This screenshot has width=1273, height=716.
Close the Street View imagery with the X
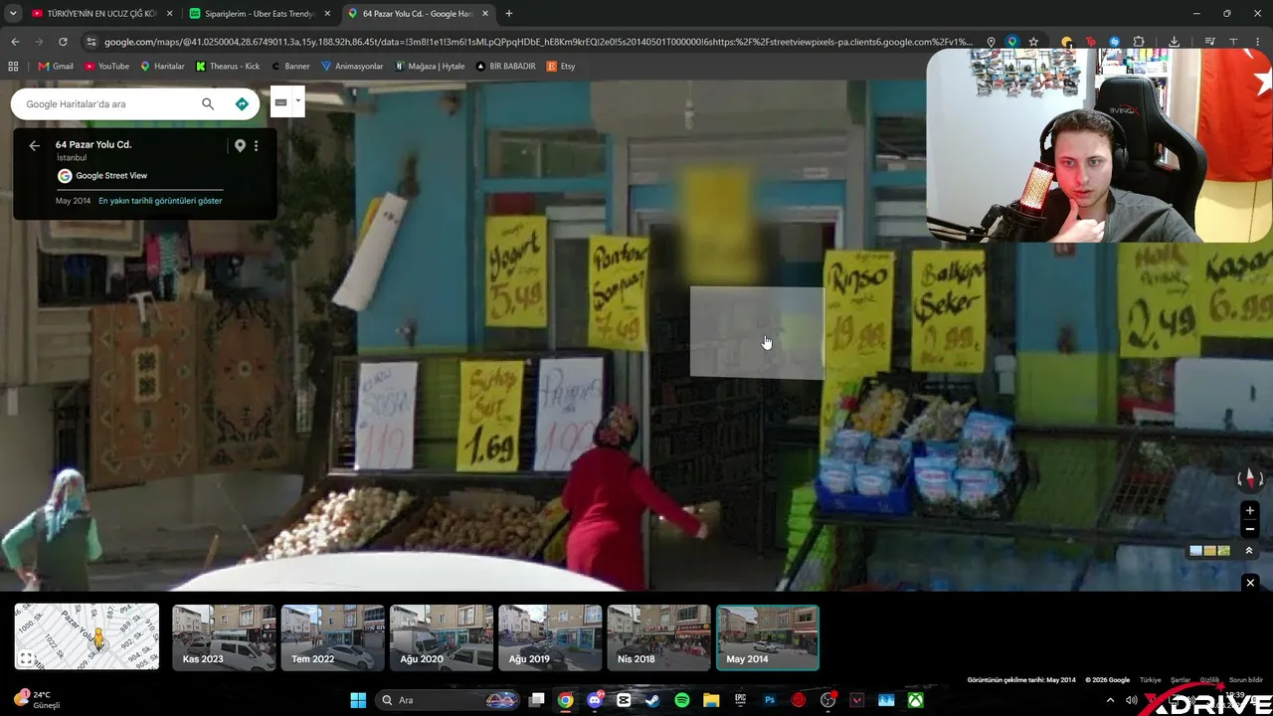[1250, 583]
